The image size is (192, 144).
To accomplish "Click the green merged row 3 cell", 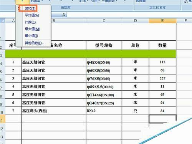I will (x=91, y=54).
